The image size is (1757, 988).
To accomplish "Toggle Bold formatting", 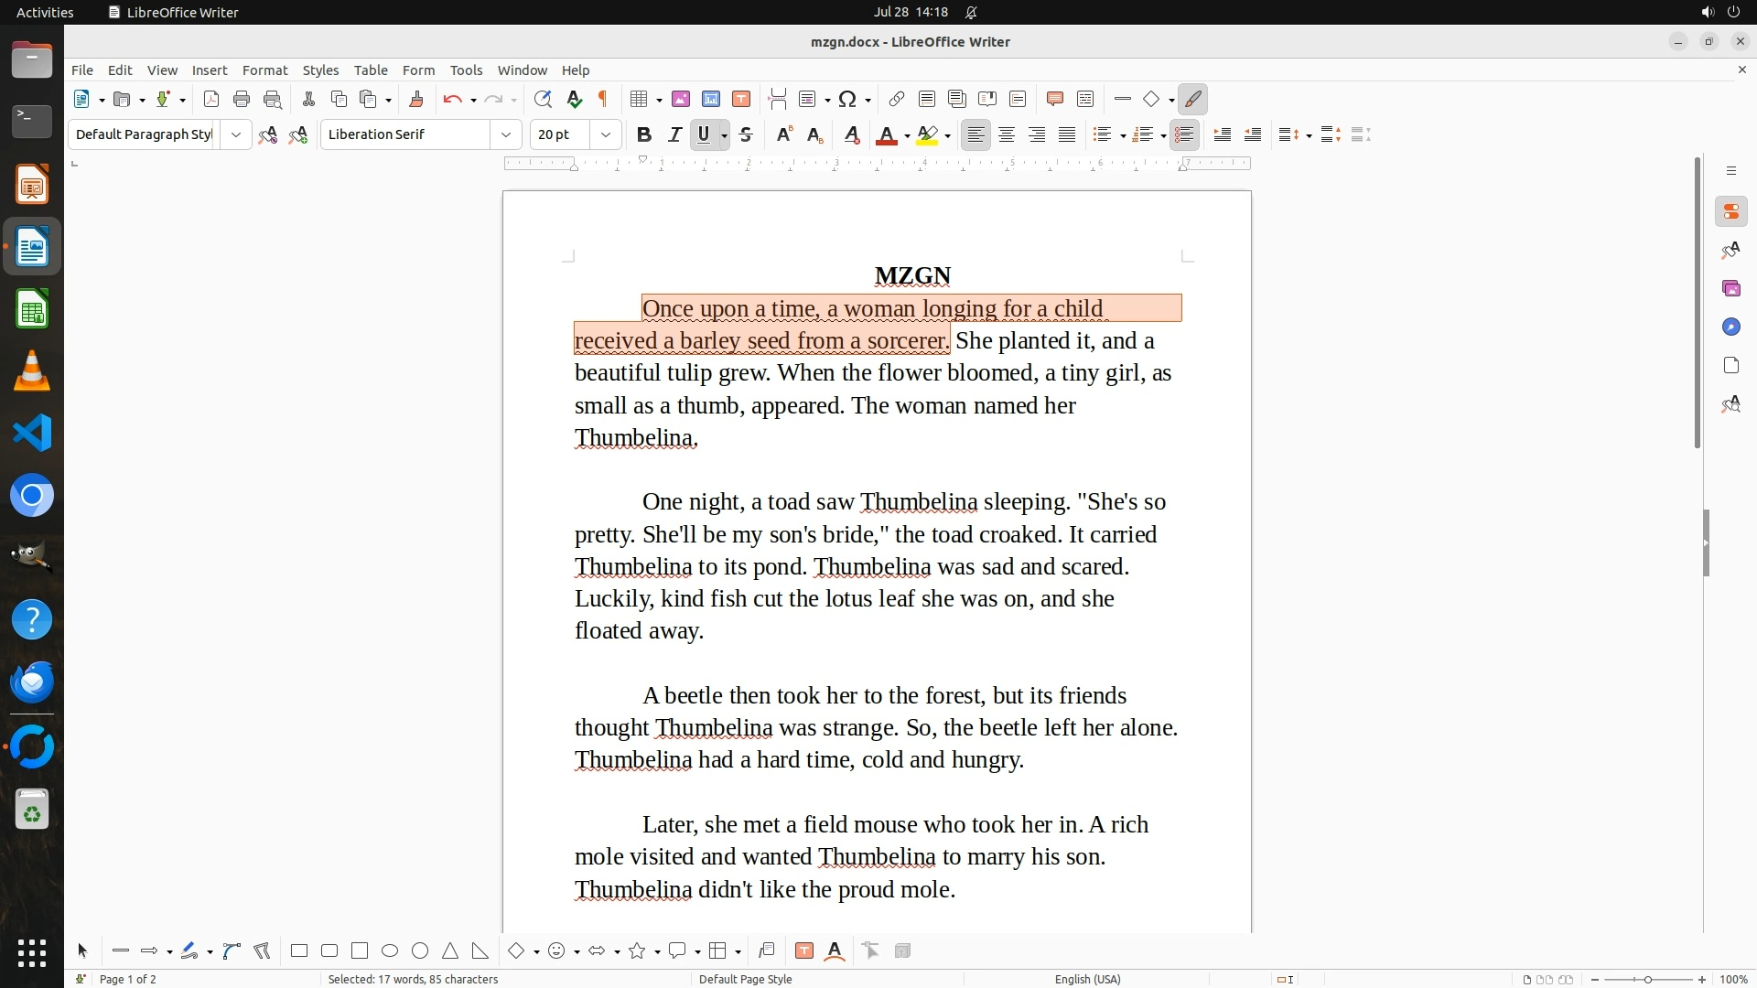I will click(644, 135).
